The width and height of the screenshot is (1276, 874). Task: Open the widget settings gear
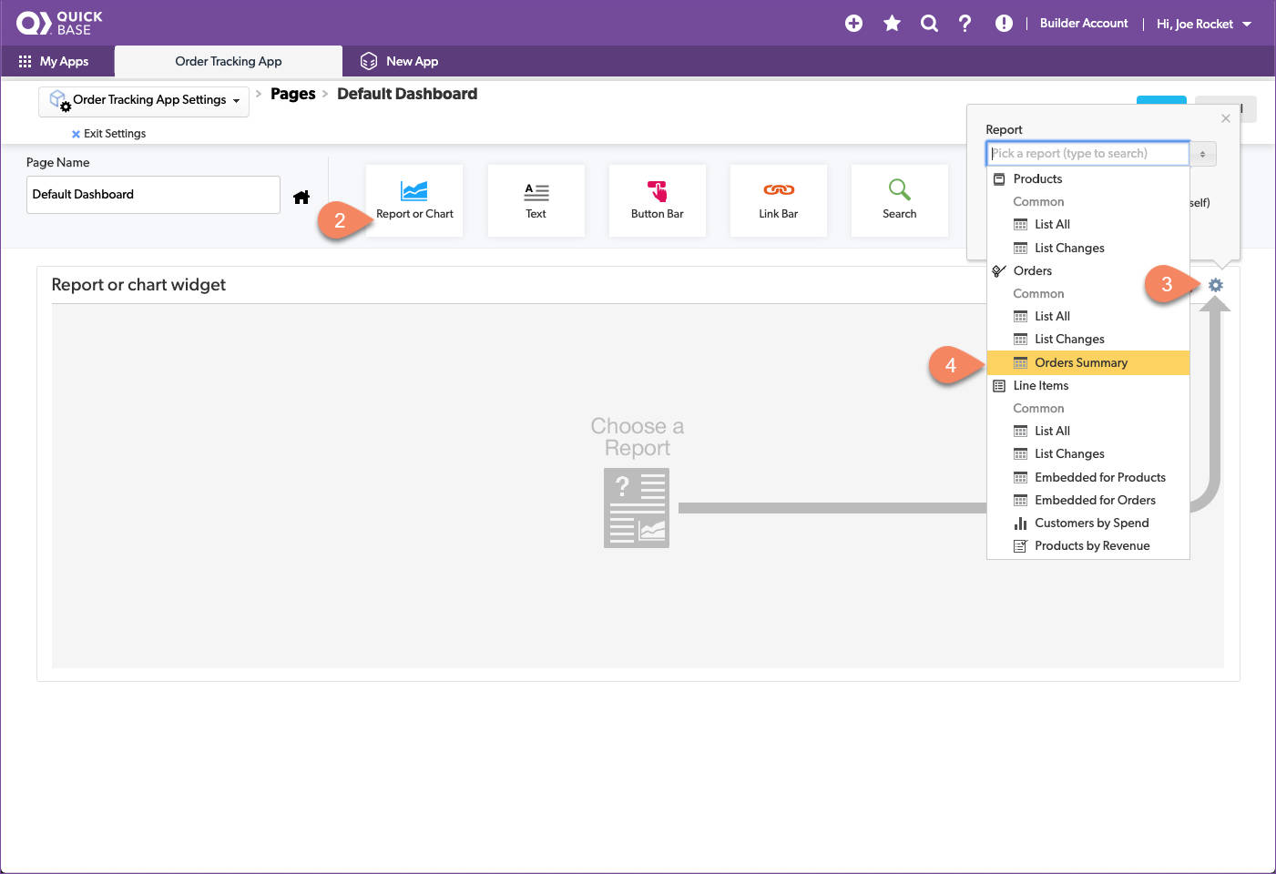[x=1215, y=284]
